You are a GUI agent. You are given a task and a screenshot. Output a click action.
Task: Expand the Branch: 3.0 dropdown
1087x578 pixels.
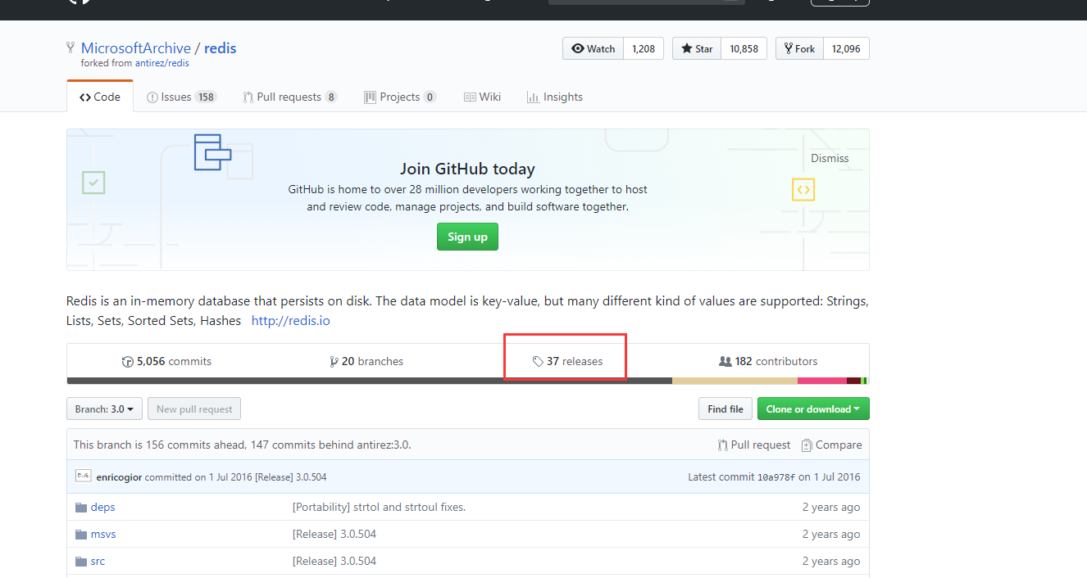[x=105, y=409]
